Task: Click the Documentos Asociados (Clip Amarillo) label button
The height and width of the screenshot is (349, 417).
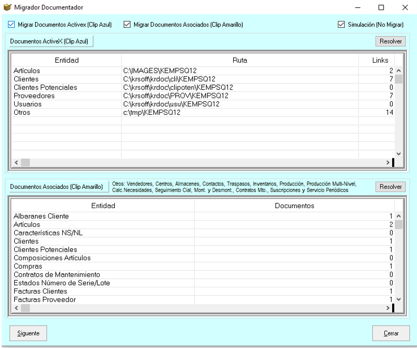Action: click(59, 187)
